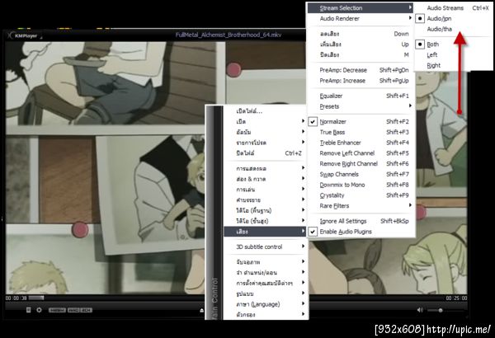495x338 pixels.
Task: Open the ส่อง & กวาด item
Action: click(265, 179)
